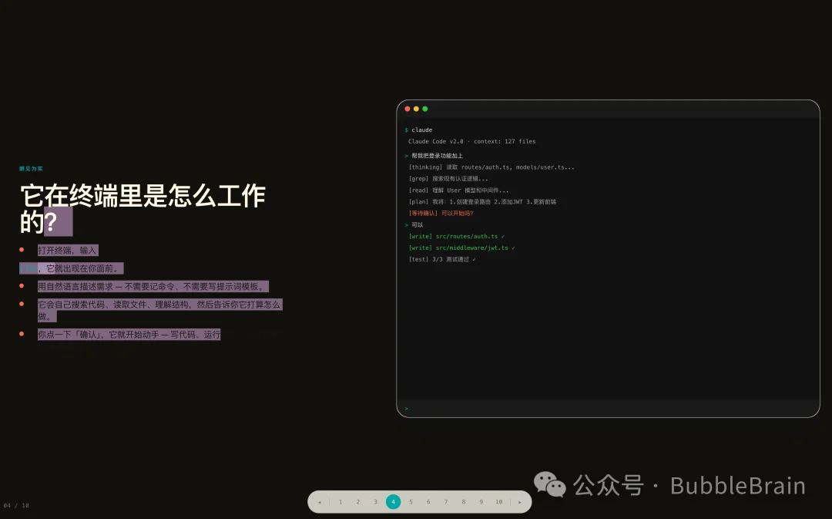The image size is (832, 519).
Task: Jump to slide 2 in pagination
Action: (358, 502)
